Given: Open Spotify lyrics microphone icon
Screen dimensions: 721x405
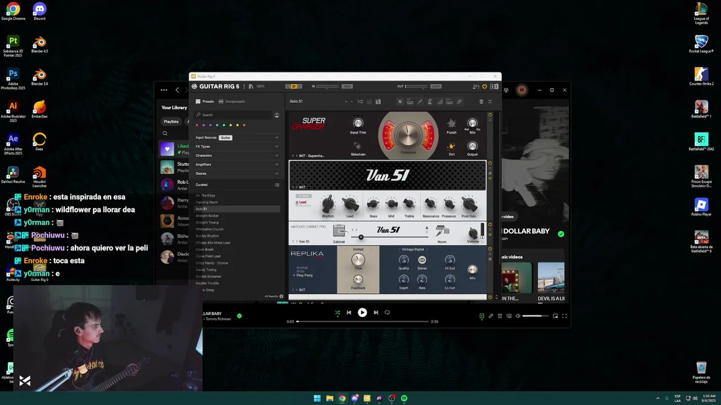Looking at the screenshot, I should pos(491,316).
